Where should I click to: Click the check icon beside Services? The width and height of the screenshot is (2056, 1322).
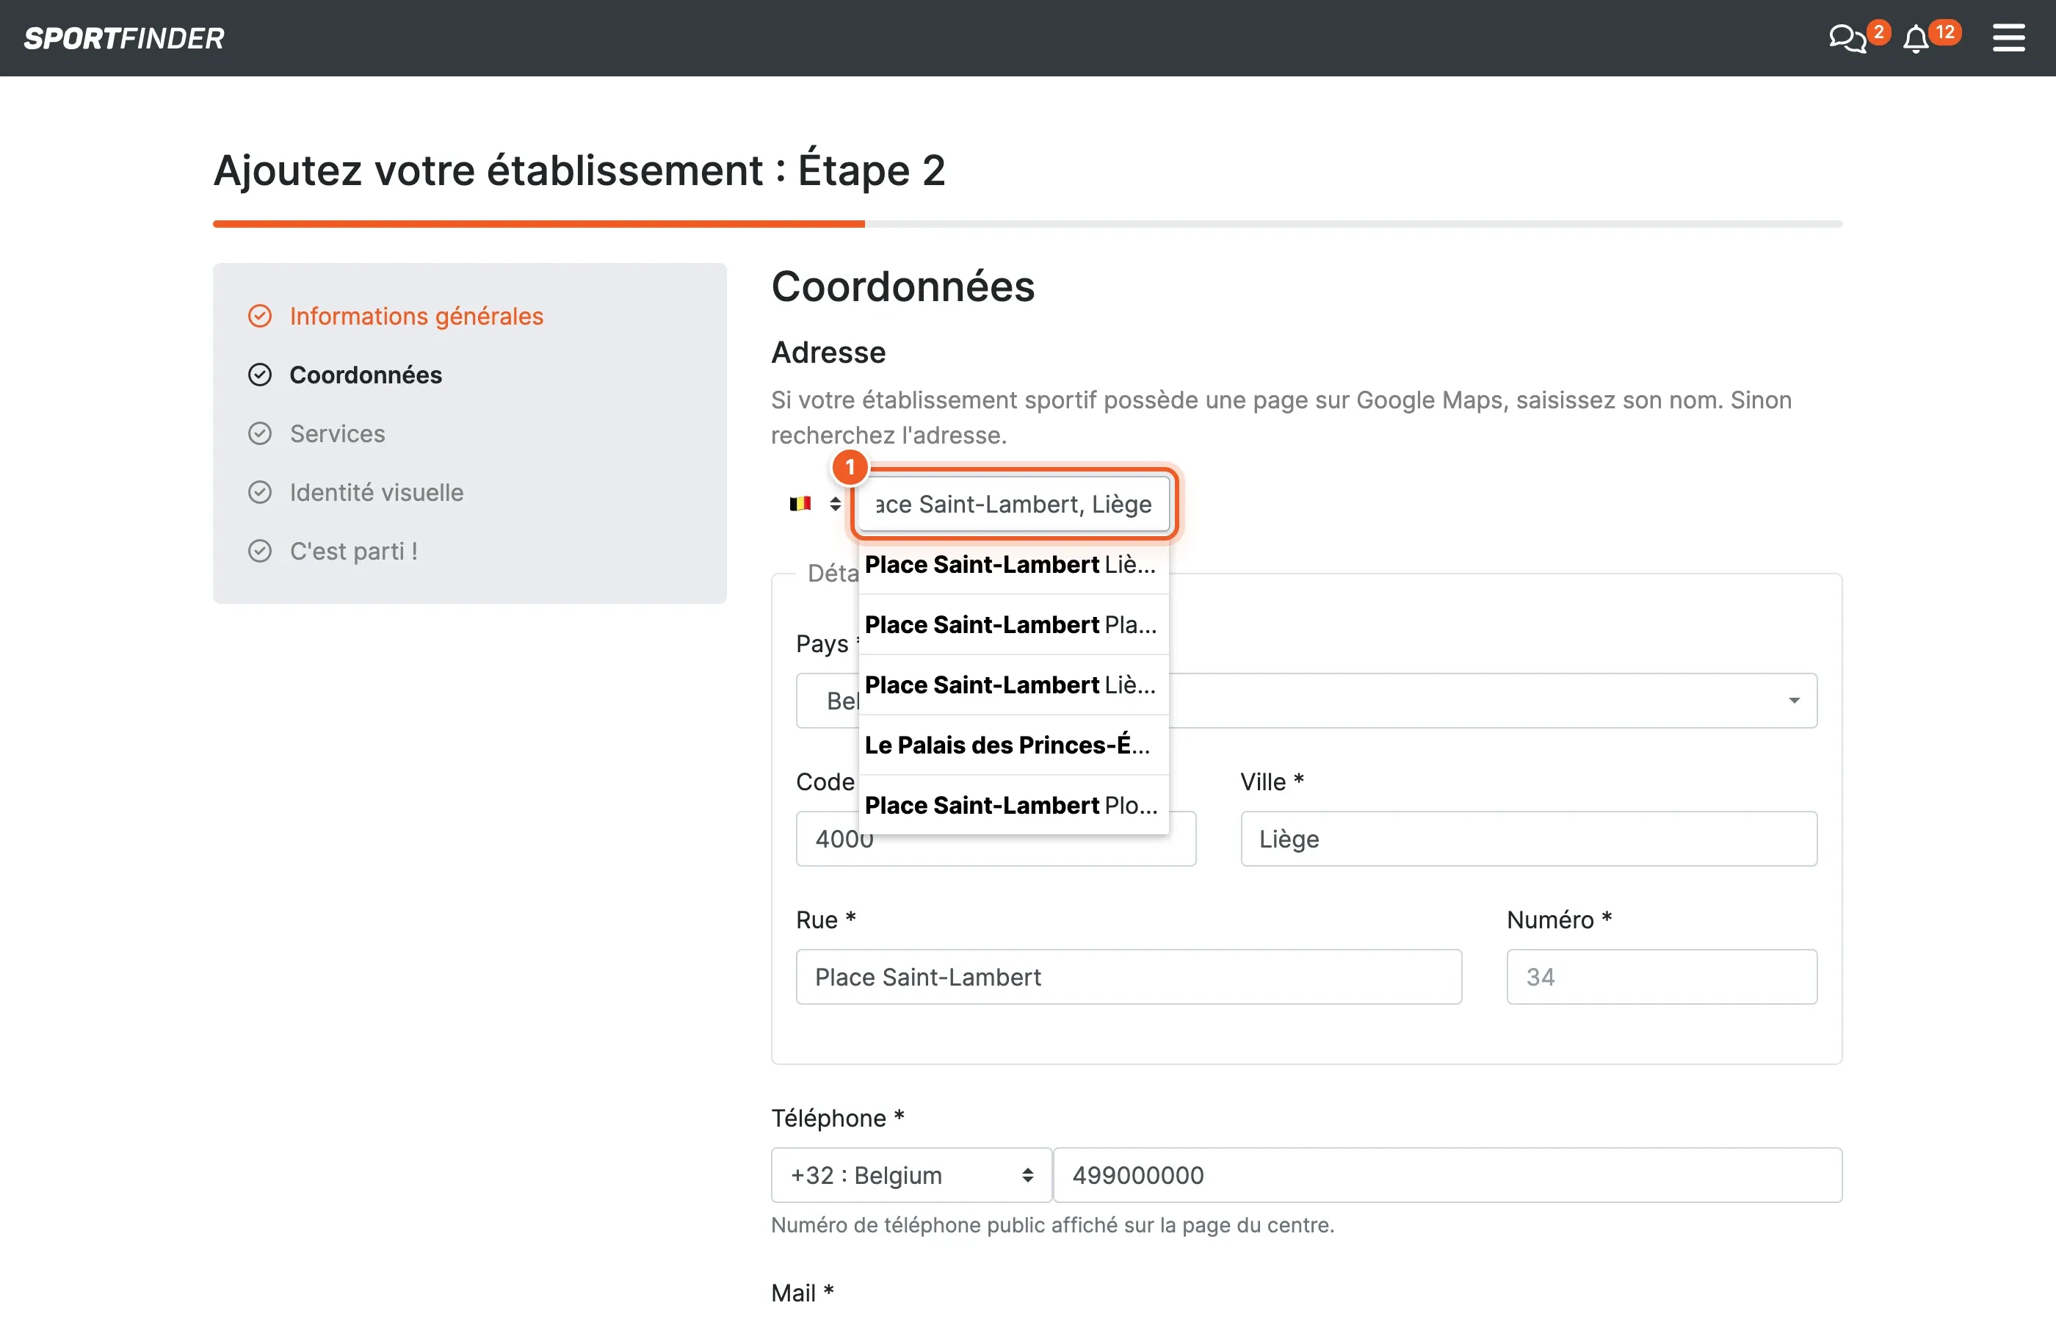tap(259, 433)
